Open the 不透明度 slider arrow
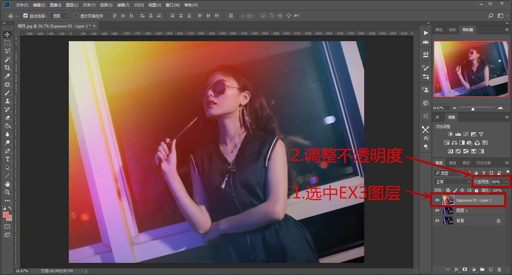 (507, 182)
